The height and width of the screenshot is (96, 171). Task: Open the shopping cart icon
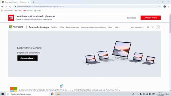[153, 27]
